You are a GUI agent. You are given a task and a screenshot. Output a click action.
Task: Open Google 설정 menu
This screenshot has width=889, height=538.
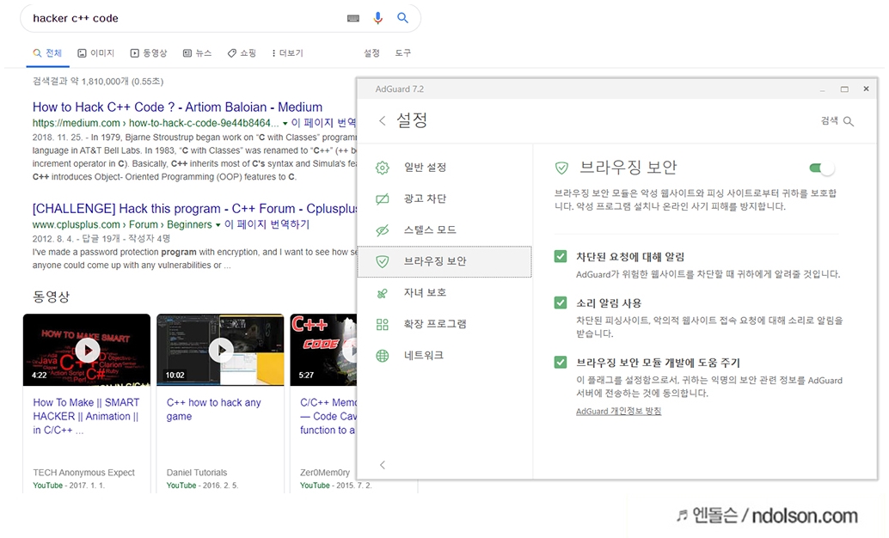point(371,52)
